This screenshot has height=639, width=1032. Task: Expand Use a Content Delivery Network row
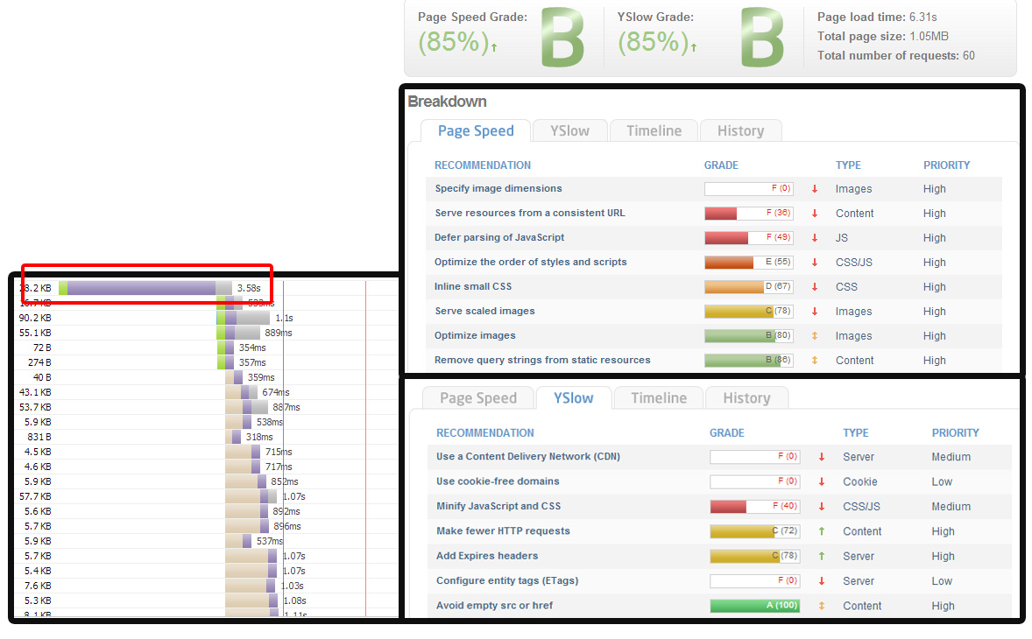click(x=528, y=456)
